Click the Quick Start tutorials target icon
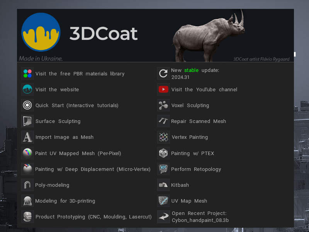This screenshot has height=232, width=309. (x=27, y=105)
